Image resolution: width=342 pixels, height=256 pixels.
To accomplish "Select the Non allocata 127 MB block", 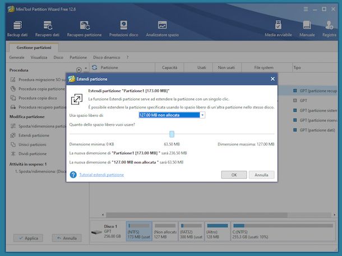I will 165,231.
